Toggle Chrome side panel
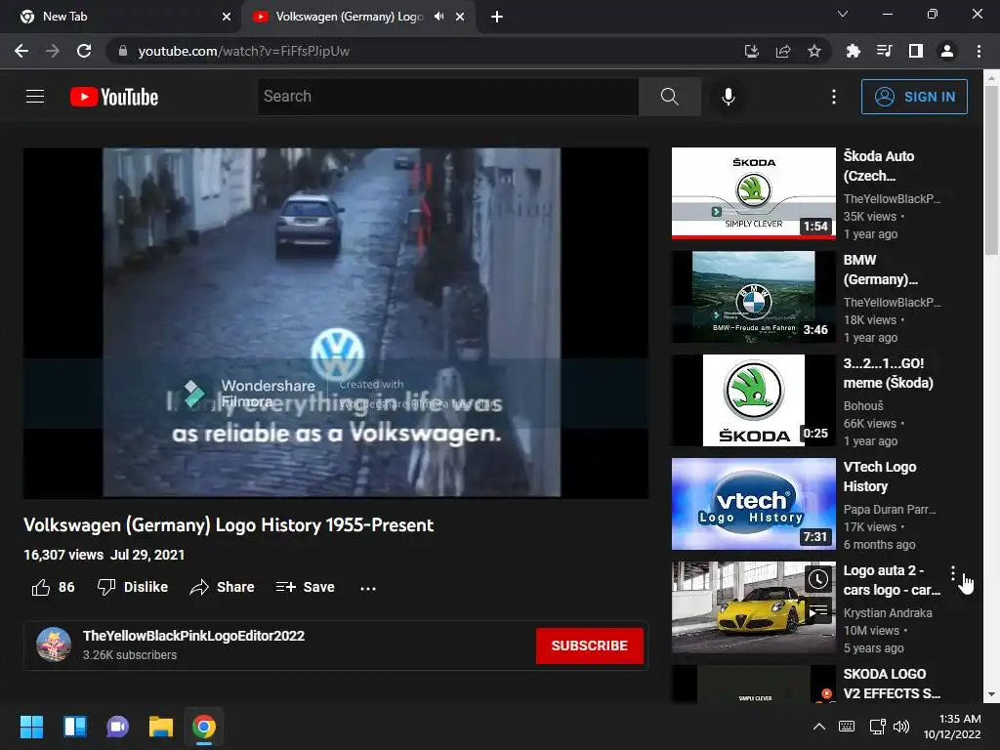Image resolution: width=1000 pixels, height=750 pixels. (916, 51)
